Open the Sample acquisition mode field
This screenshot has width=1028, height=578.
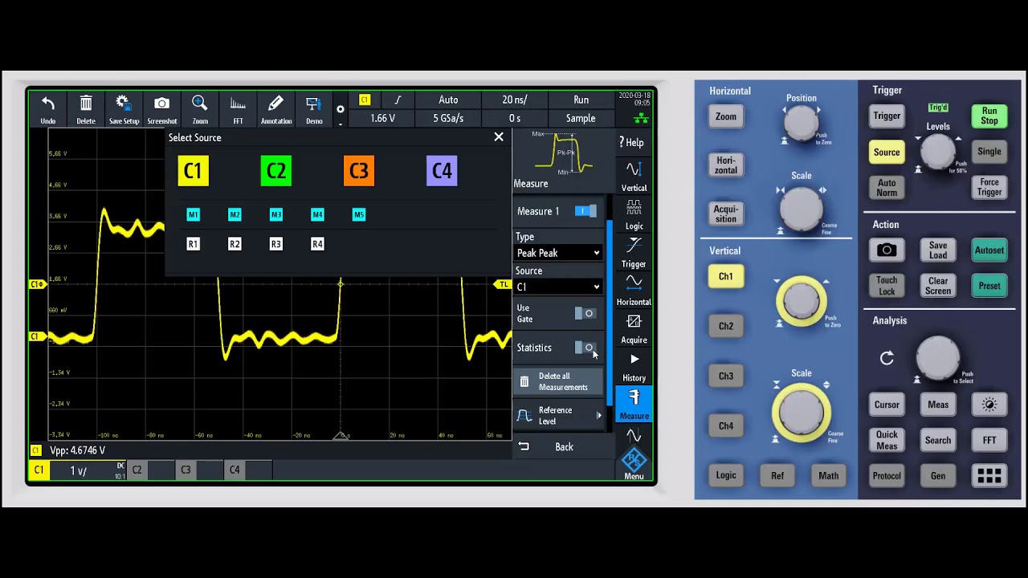[x=581, y=118]
